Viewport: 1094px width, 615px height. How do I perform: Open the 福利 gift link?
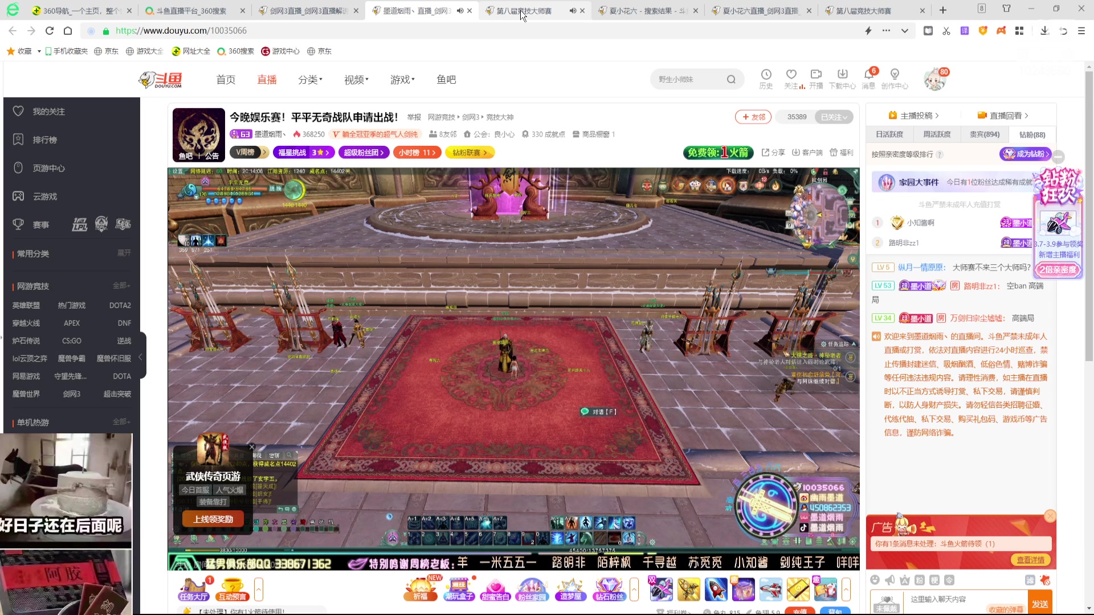[x=841, y=153]
